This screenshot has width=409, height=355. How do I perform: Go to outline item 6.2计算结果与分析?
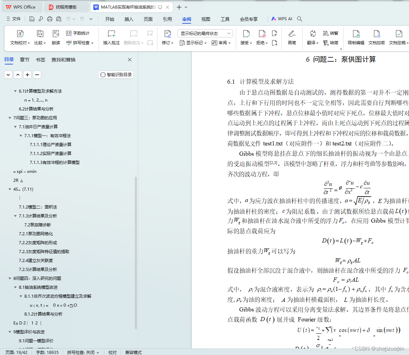point(36,109)
